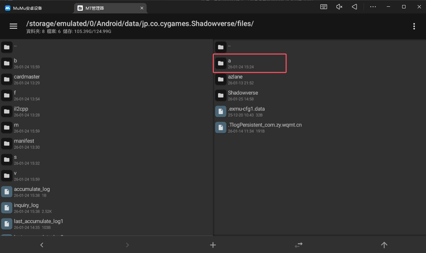Select the last_accumulate_log1 file name

point(39,221)
